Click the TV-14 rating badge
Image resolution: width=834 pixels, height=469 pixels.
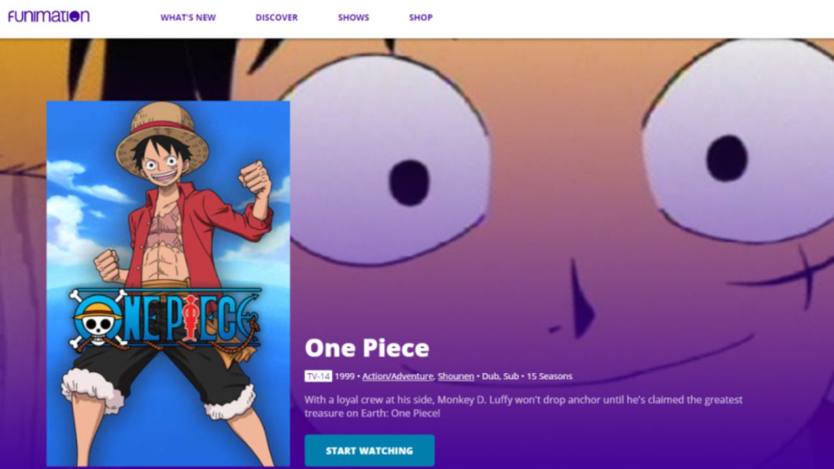(318, 376)
